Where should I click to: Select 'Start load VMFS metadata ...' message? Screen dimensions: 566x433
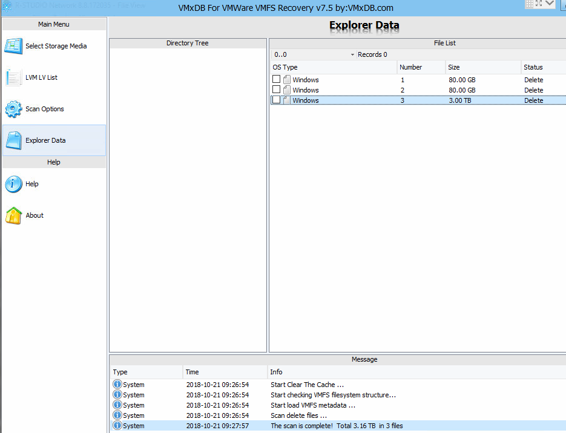312,405
